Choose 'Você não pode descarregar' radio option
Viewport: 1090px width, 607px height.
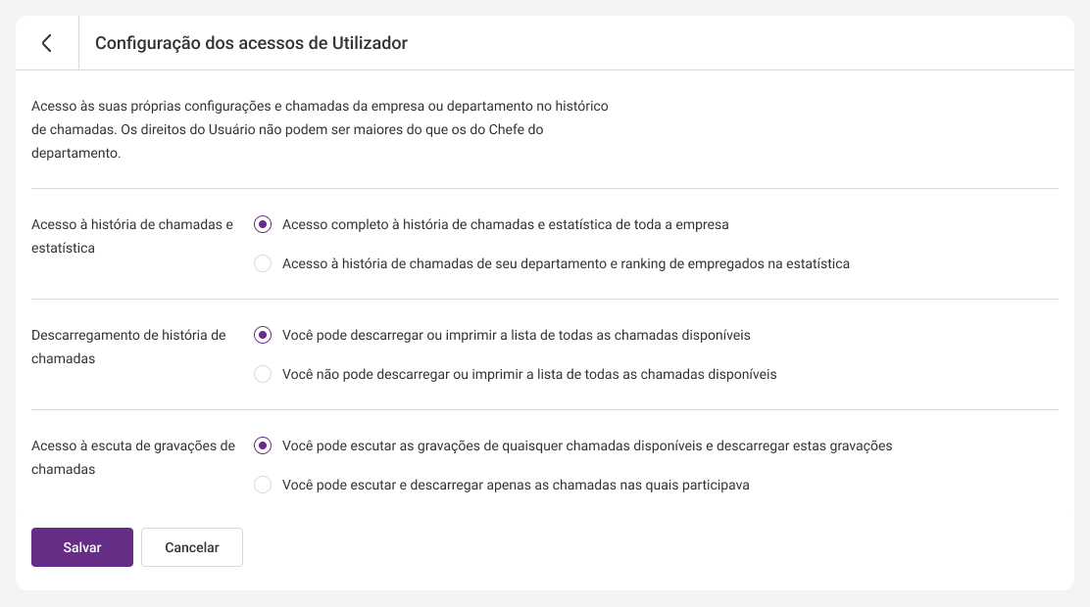[263, 374]
